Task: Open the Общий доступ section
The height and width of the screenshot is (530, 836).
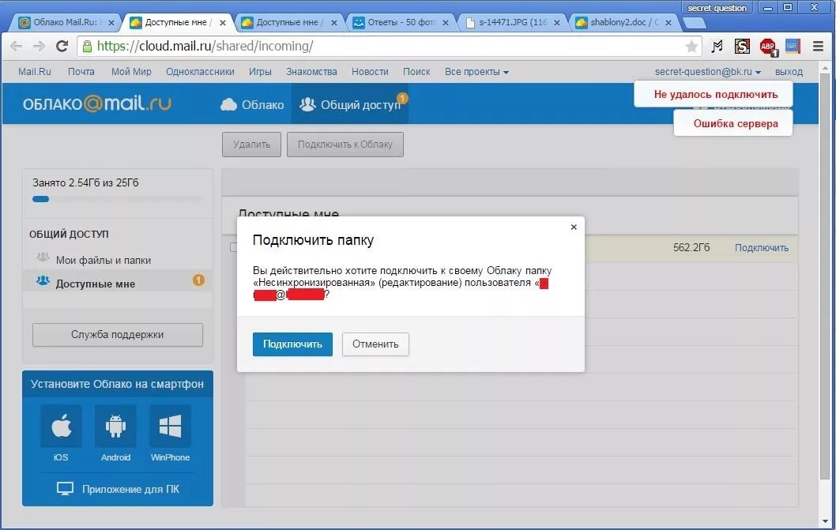Action: (x=350, y=104)
